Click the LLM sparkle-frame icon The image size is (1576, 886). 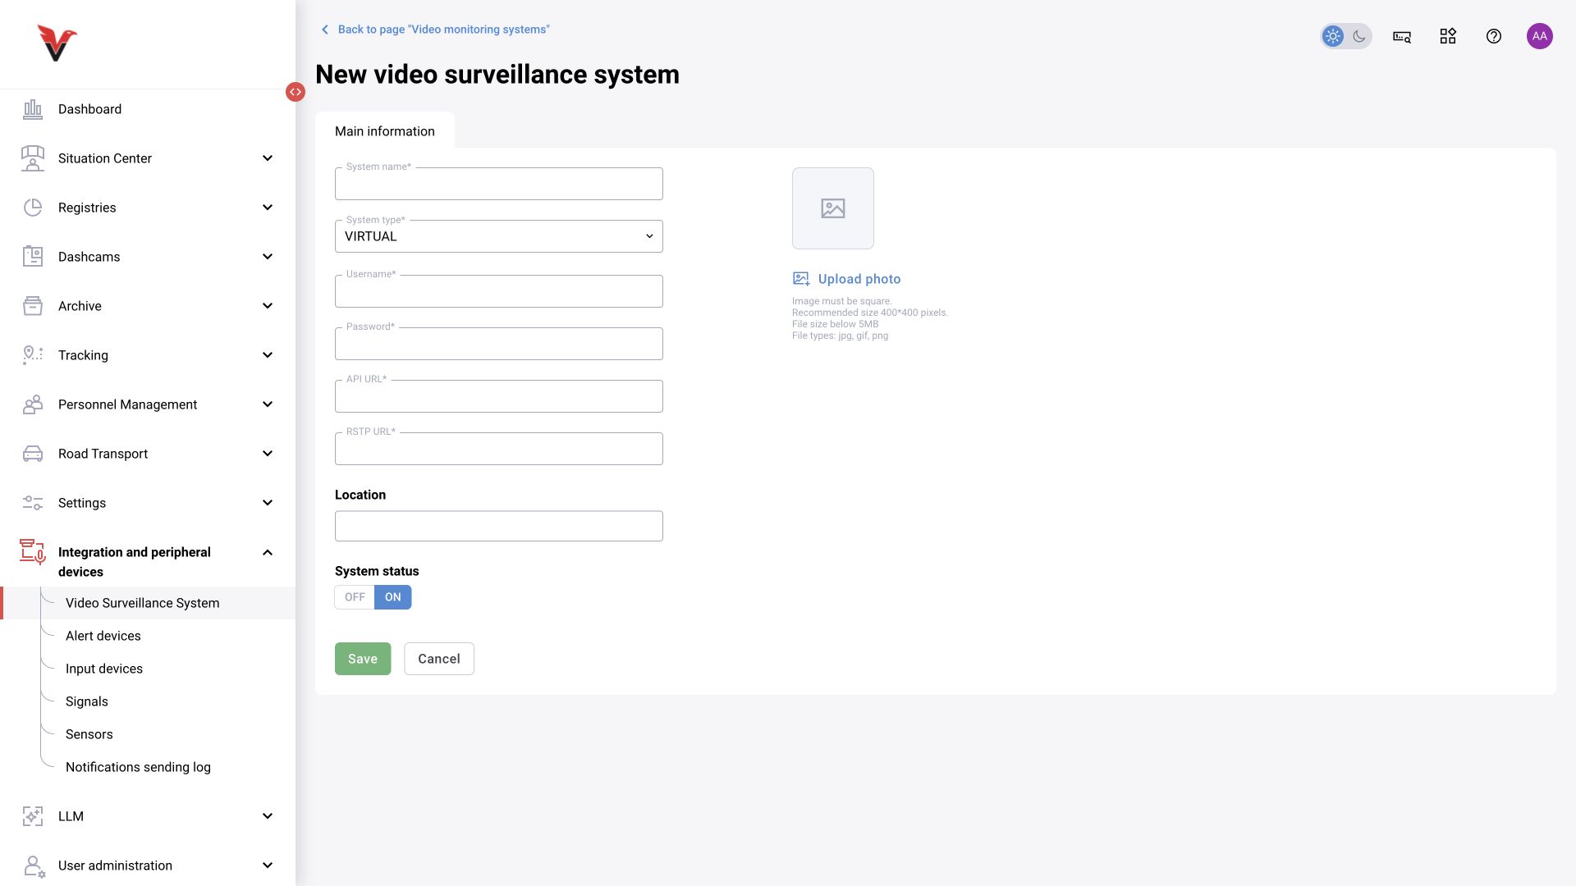point(33,816)
